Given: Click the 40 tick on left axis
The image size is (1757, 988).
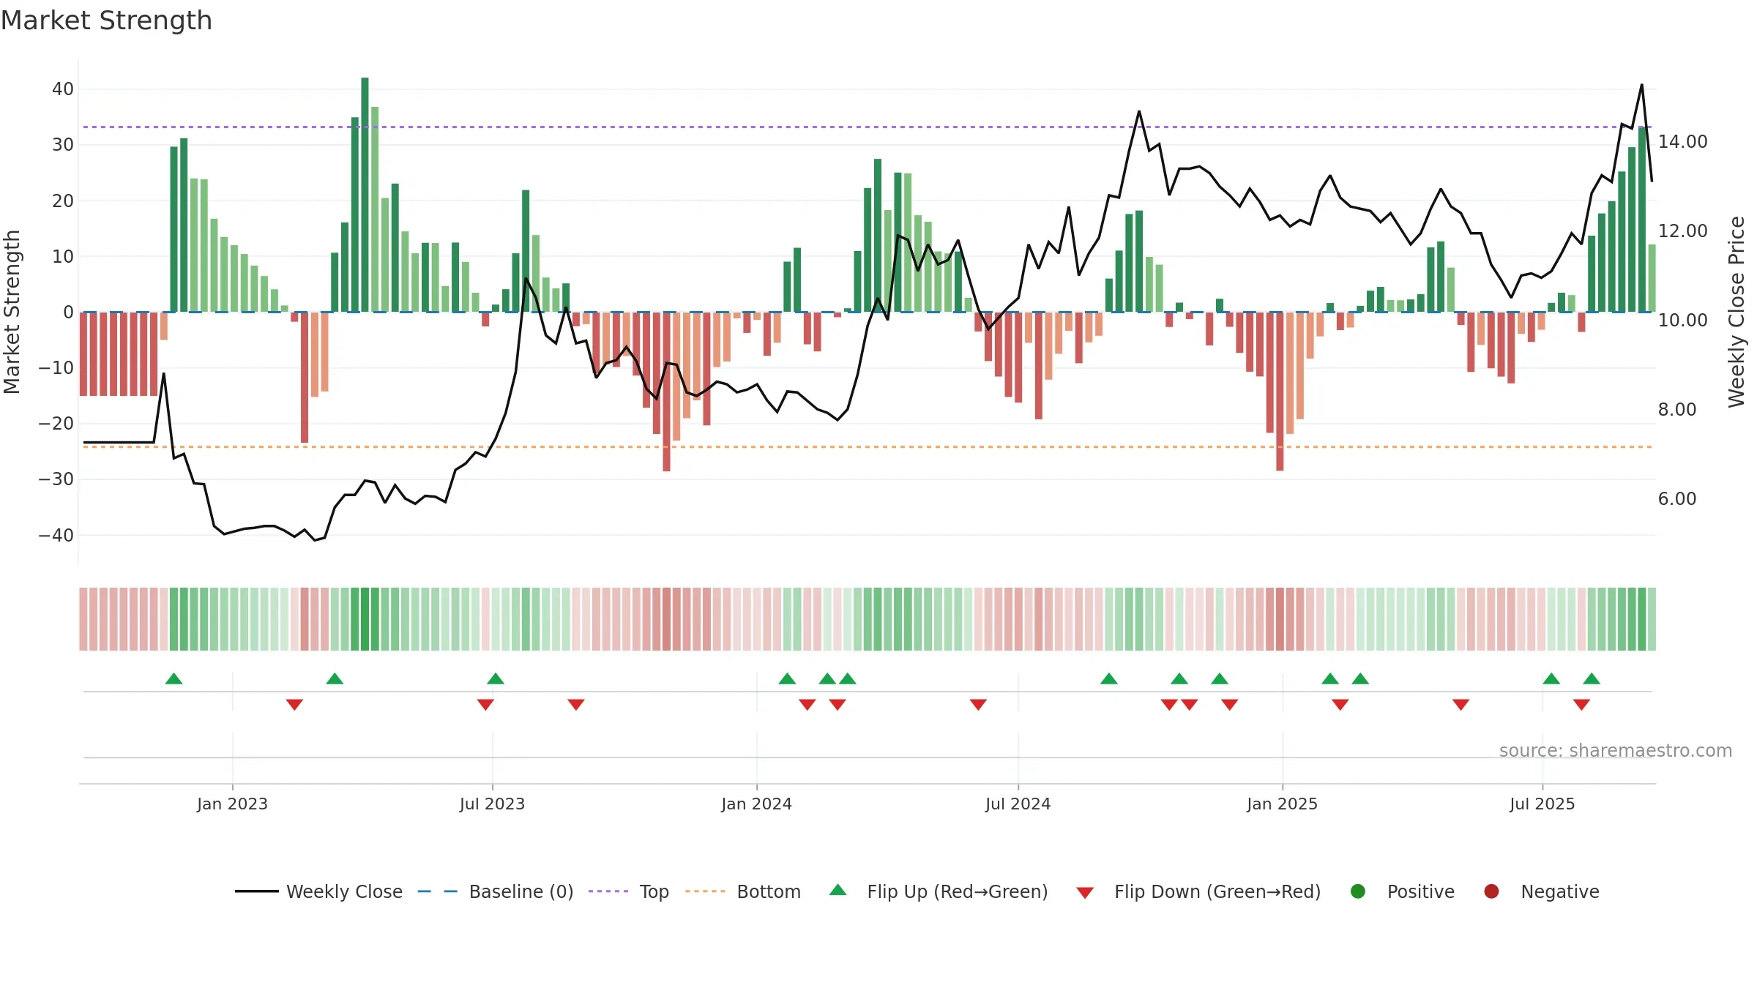Looking at the screenshot, I should coord(63,89).
